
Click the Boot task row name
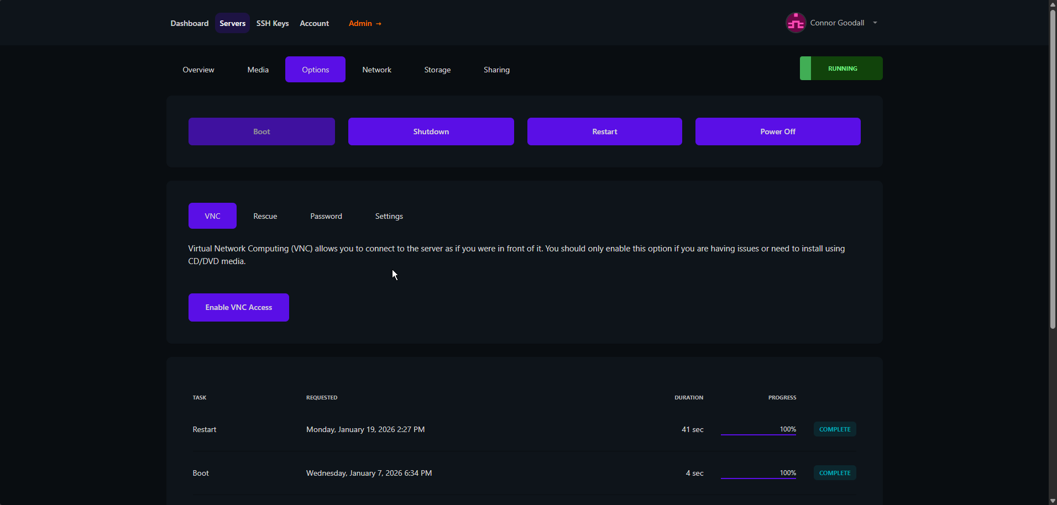point(201,473)
